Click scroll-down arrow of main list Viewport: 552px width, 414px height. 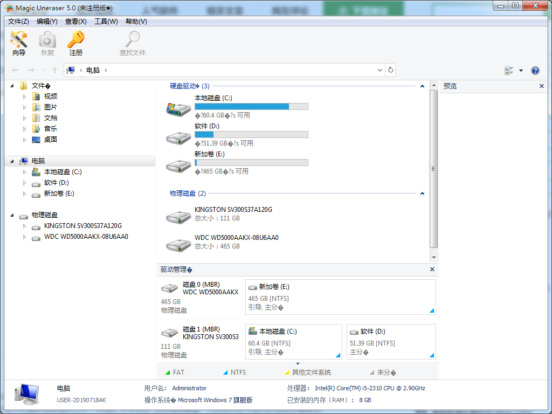coord(434,257)
